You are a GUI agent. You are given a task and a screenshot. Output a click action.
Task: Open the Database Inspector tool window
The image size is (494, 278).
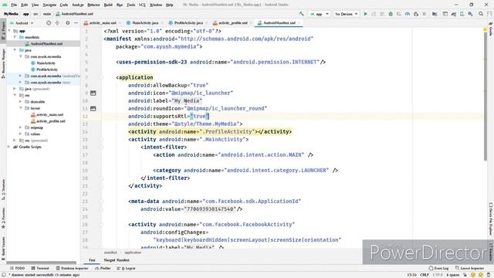(x=73, y=268)
